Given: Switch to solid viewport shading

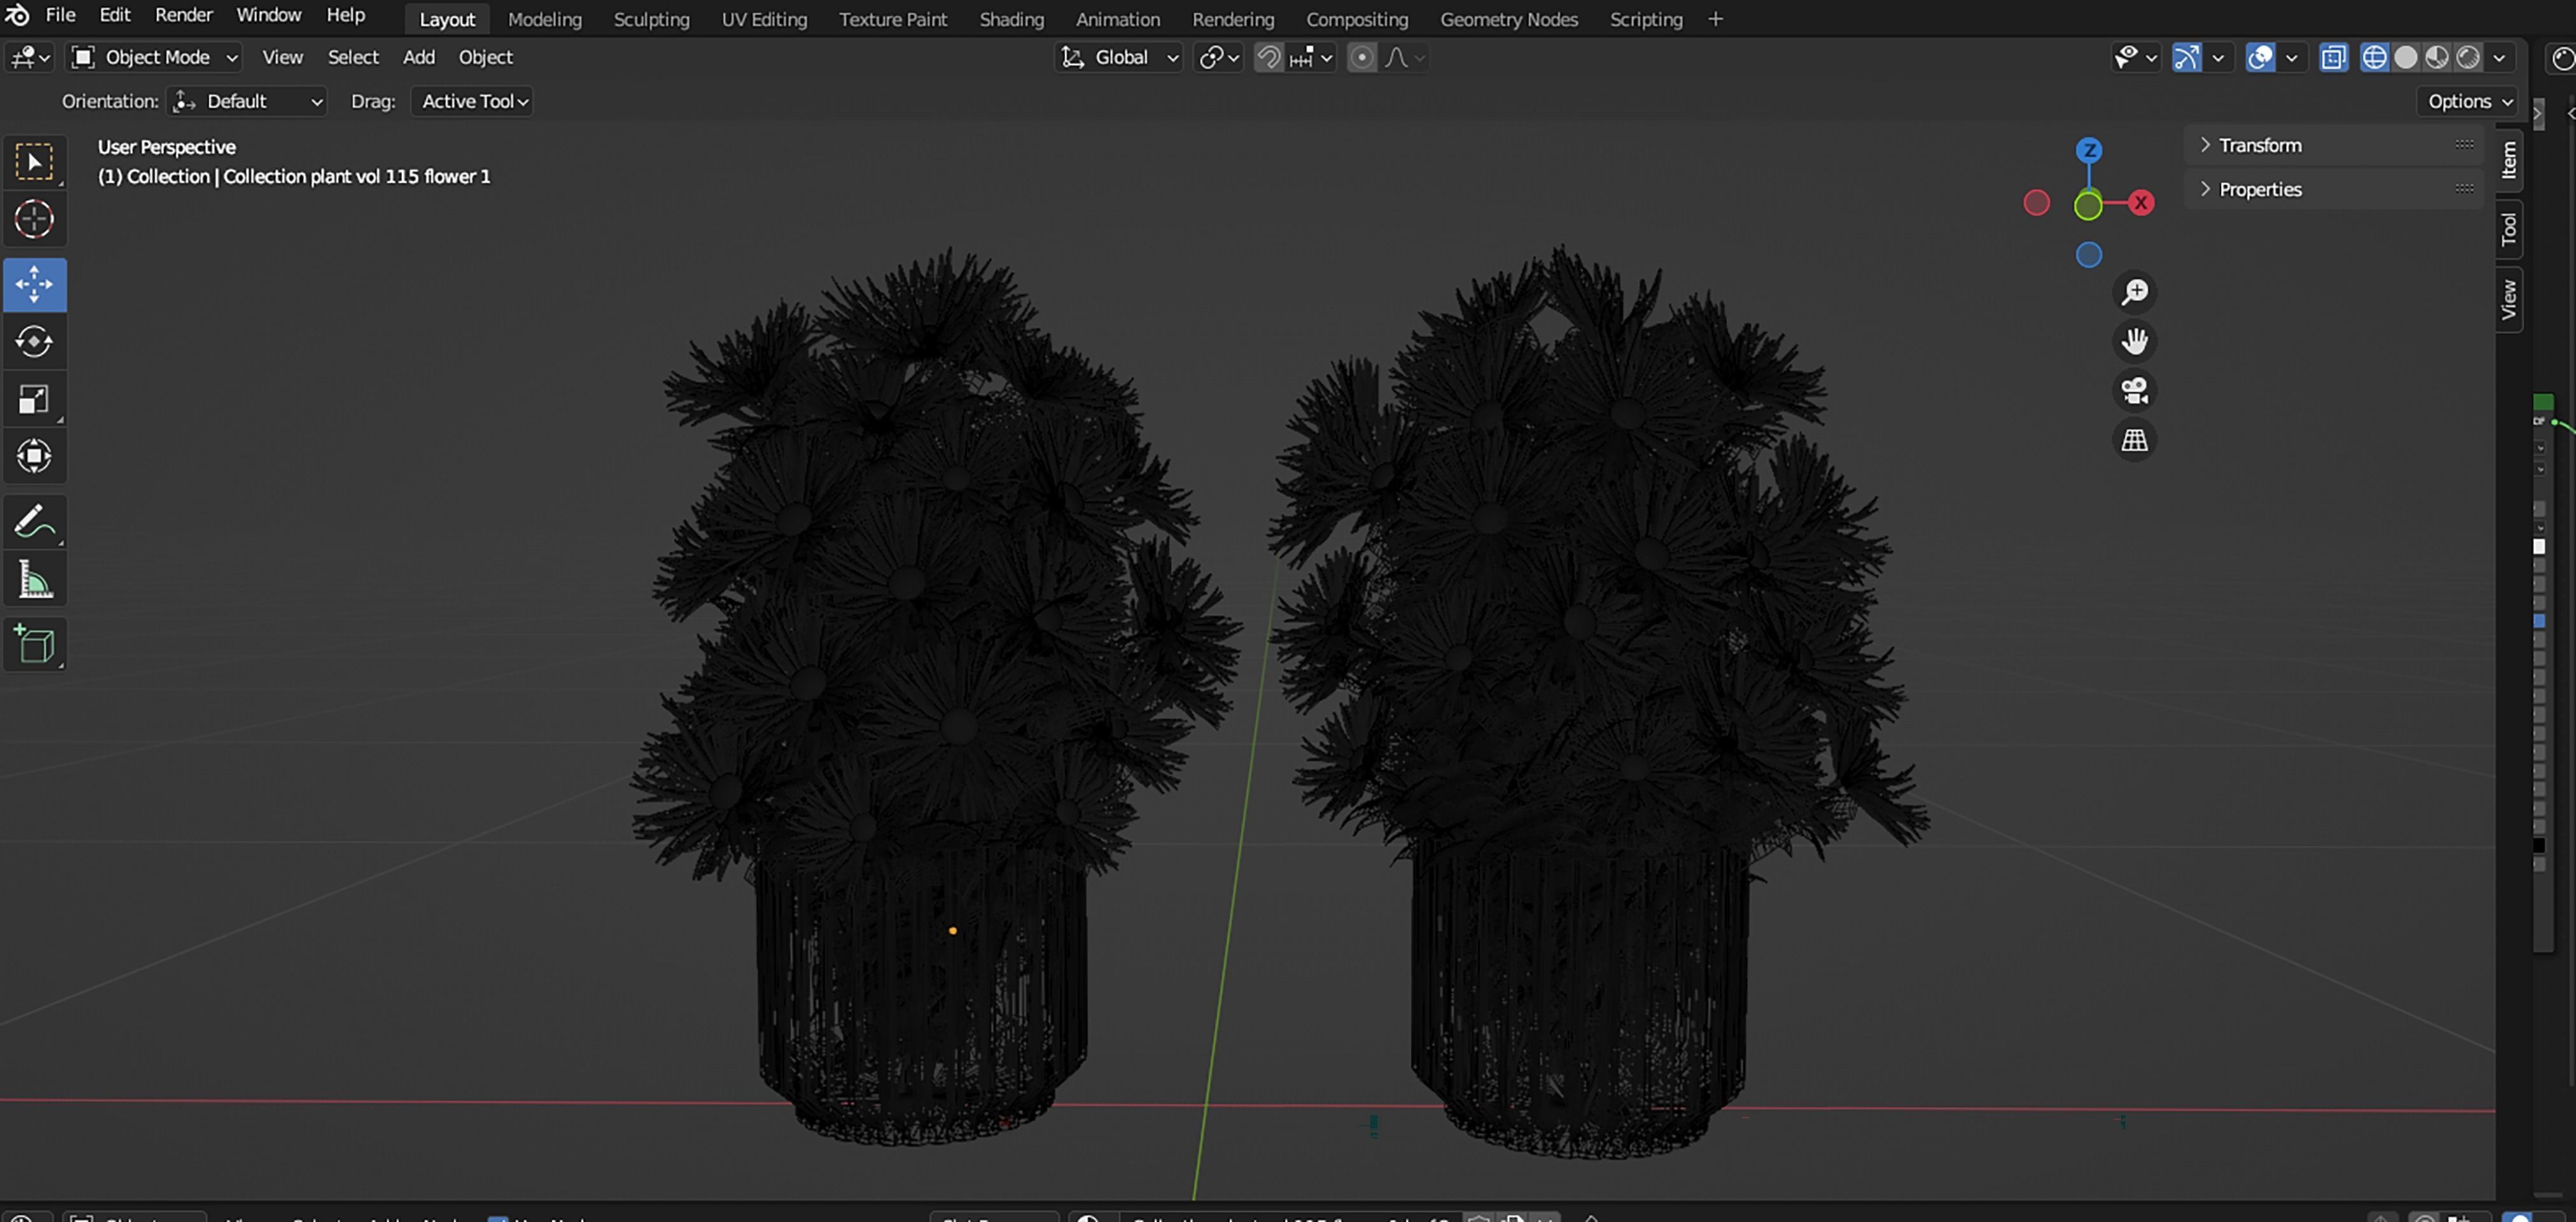Looking at the screenshot, I should (2405, 57).
